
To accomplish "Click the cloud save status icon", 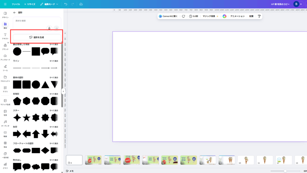I will 81,4.
